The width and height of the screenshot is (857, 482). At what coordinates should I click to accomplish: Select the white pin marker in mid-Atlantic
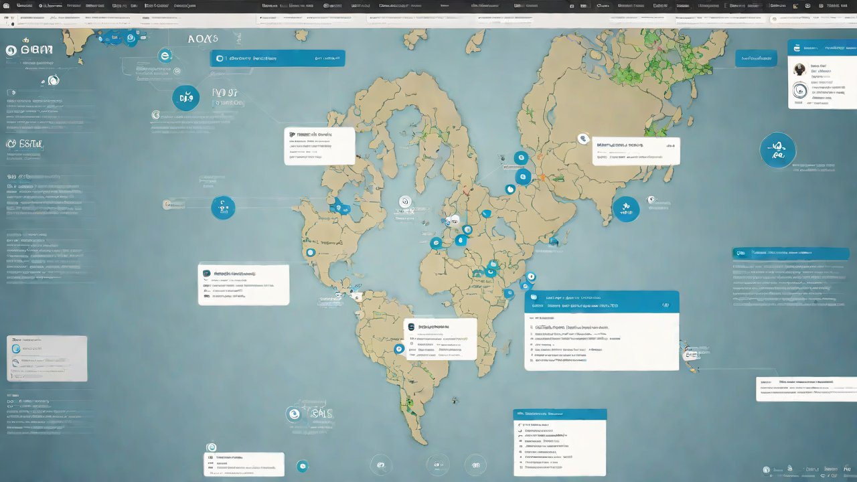click(404, 202)
